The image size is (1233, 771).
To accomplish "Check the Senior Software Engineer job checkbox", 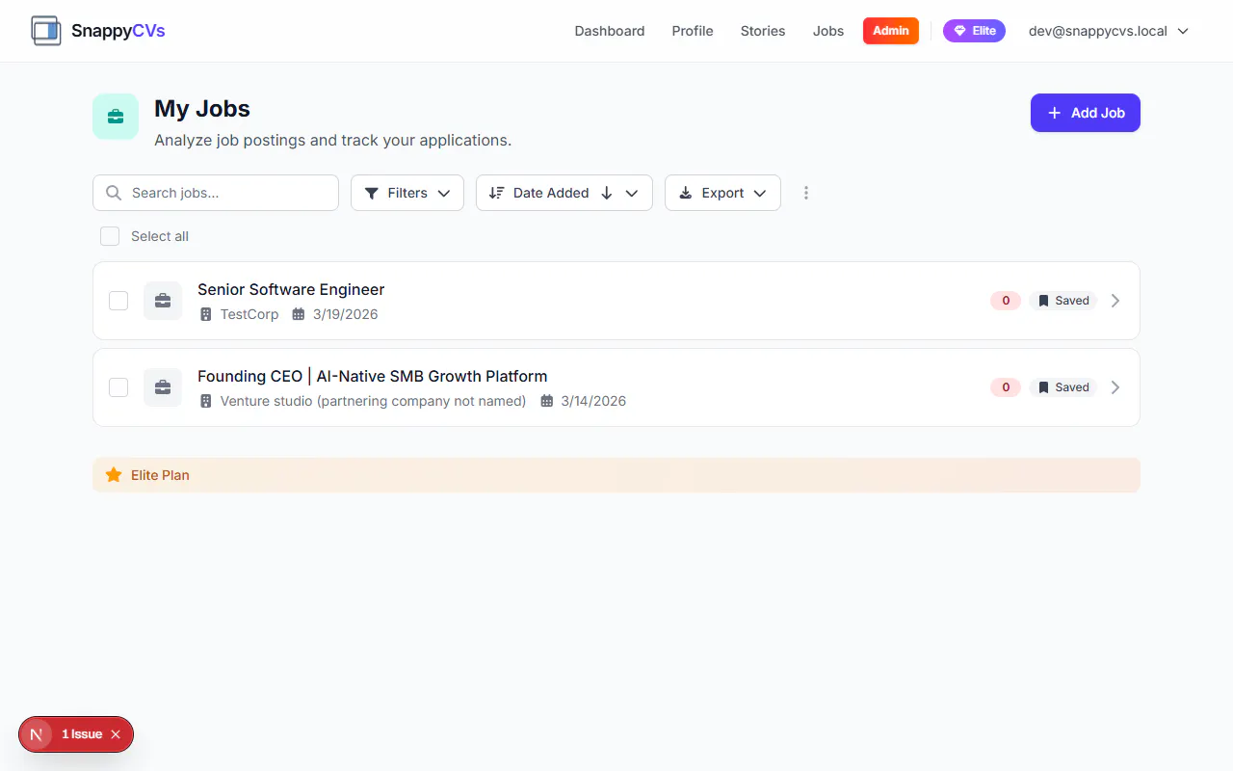I will coord(118,301).
